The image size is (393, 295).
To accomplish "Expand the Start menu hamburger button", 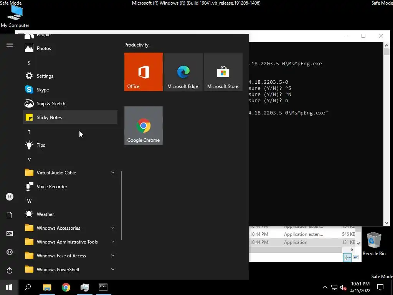I will 10,45.
